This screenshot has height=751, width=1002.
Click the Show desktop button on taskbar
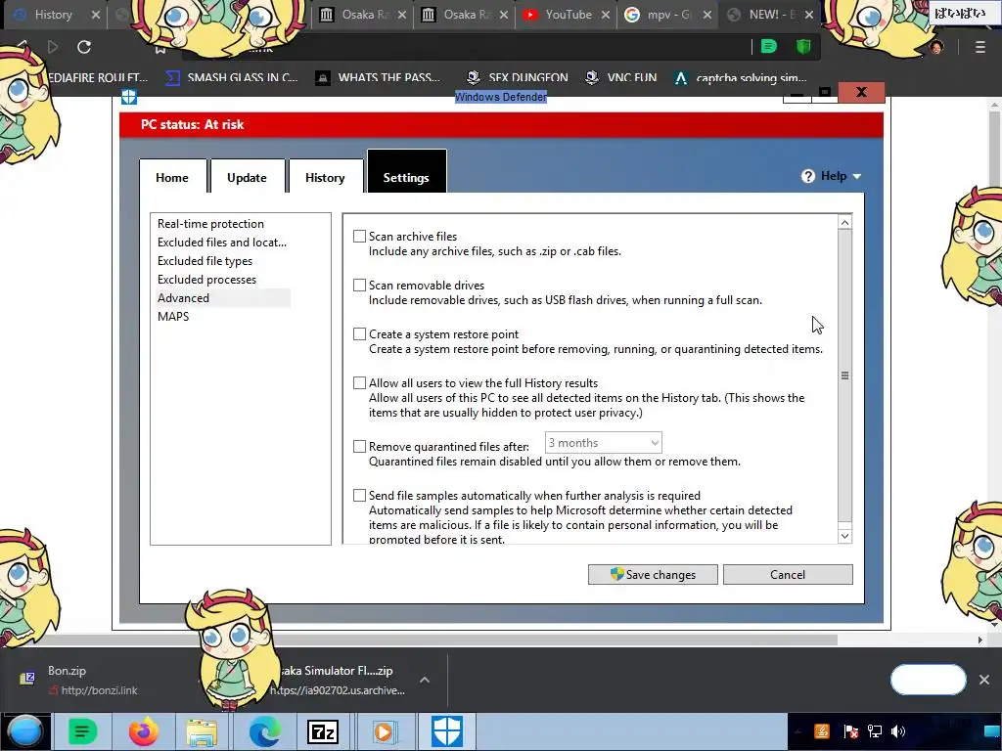(x=991, y=731)
